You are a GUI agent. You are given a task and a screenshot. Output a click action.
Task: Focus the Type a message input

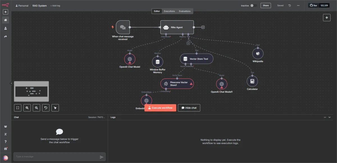pos(57,157)
